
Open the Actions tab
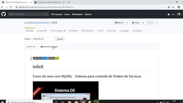pyautogui.click(x=73, y=31)
